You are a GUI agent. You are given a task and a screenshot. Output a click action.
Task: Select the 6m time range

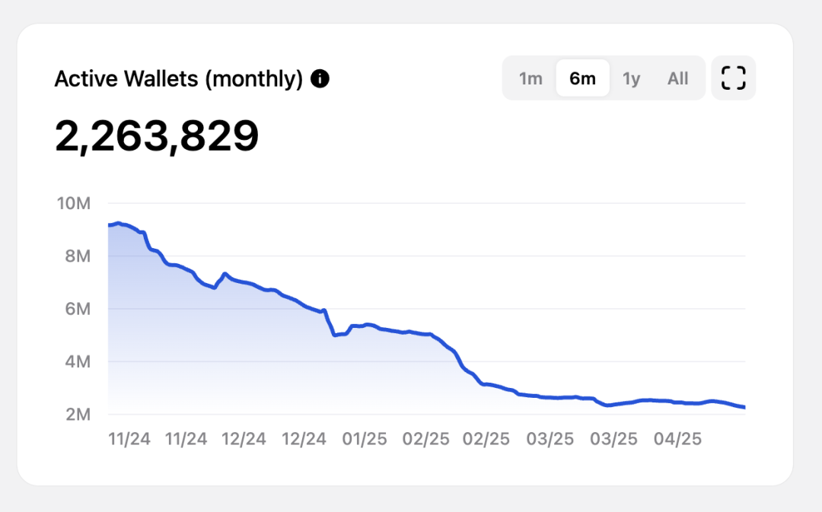(x=582, y=78)
